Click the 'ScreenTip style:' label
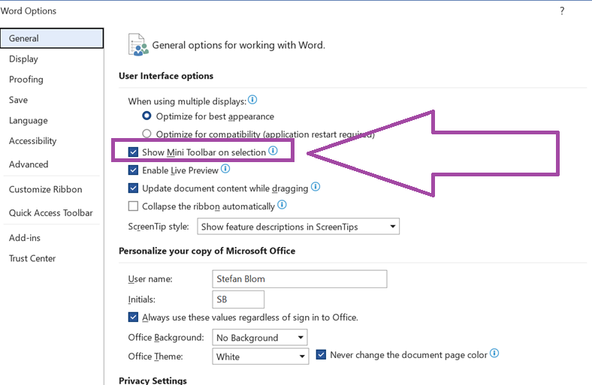Viewport: 592px width, 385px height. click(159, 227)
